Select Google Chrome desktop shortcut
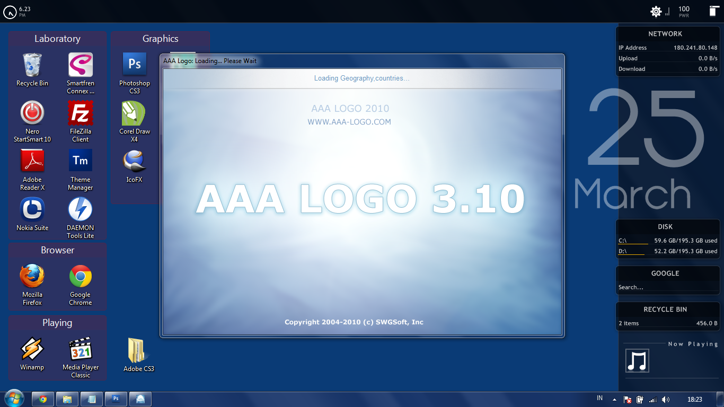724x407 pixels. coord(81,285)
